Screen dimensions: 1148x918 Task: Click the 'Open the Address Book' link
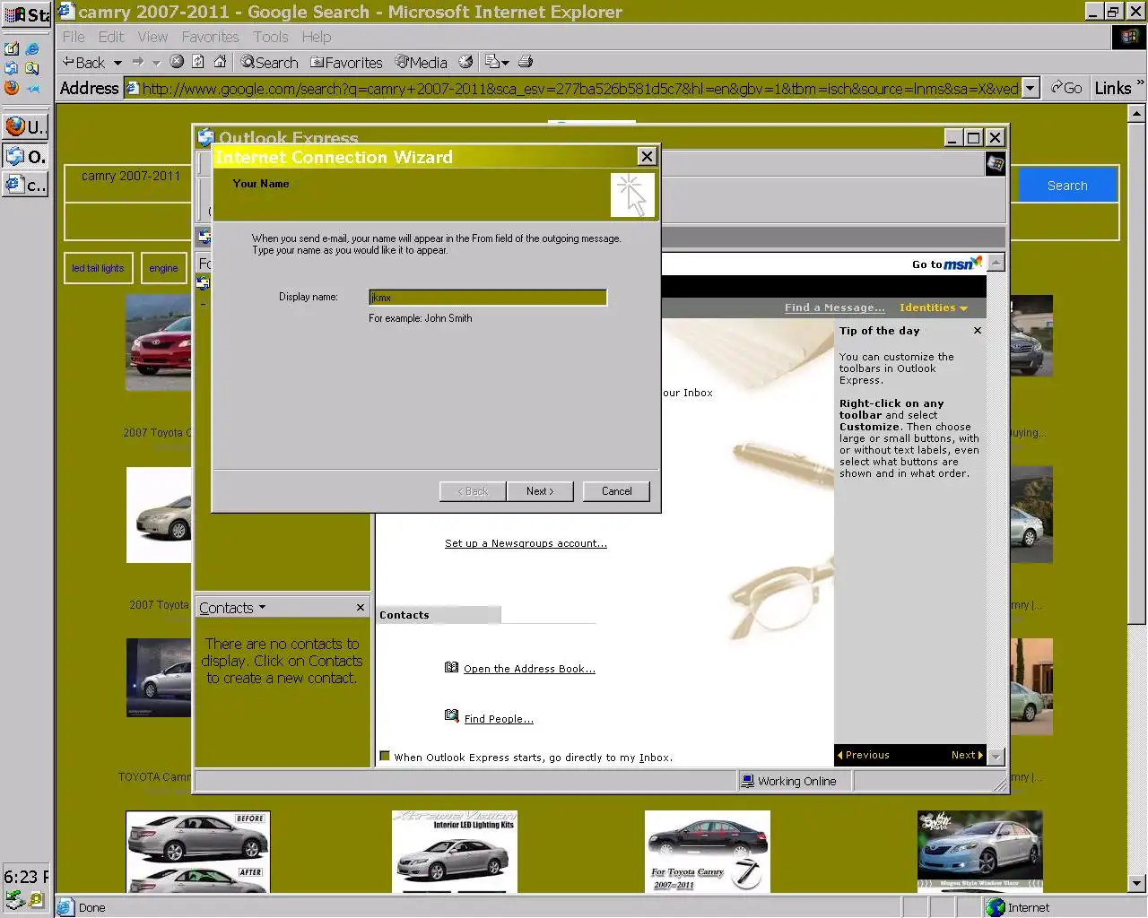(529, 669)
